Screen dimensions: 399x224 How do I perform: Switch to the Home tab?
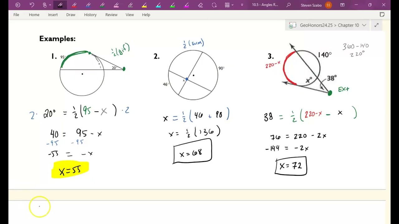tap(34, 15)
